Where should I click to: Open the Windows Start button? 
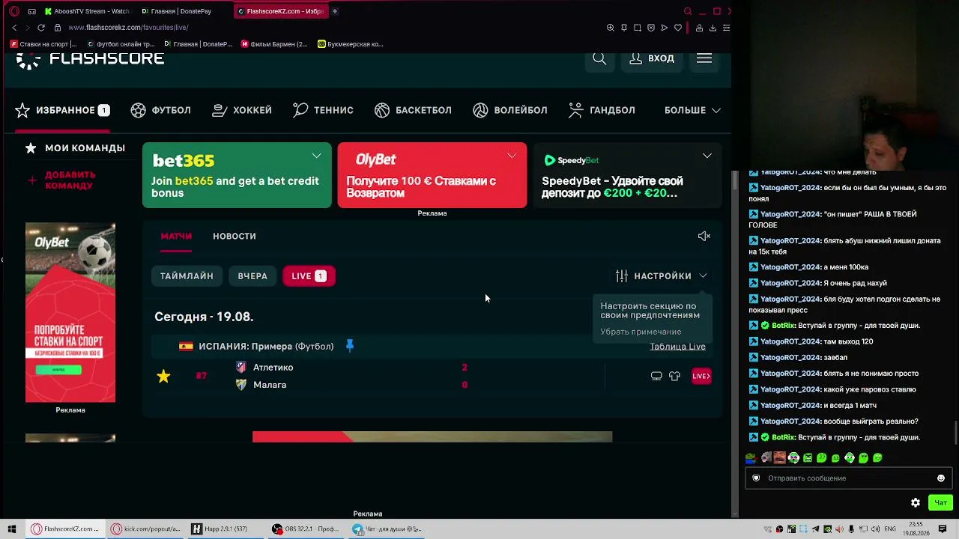(x=12, y=529)
